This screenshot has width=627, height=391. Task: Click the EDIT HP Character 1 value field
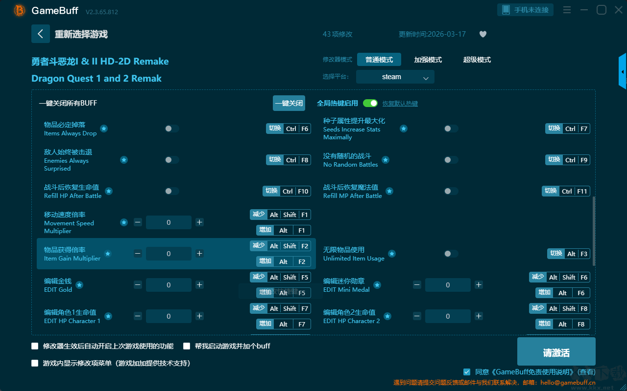[169, 316]
